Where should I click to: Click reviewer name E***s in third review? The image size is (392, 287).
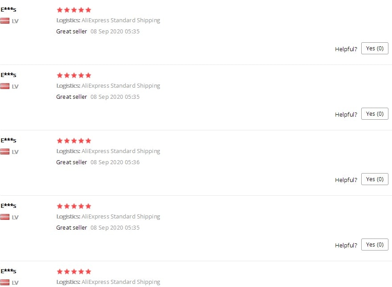pyautogui.click(x=8, y=140)
